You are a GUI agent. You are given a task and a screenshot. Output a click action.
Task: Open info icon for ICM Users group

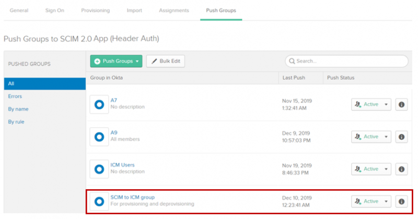tap(401, 169)
